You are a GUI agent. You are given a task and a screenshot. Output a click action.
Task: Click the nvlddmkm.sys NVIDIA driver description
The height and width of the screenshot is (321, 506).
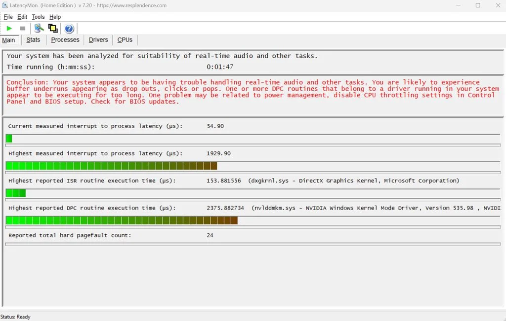(x=376, y=208)
